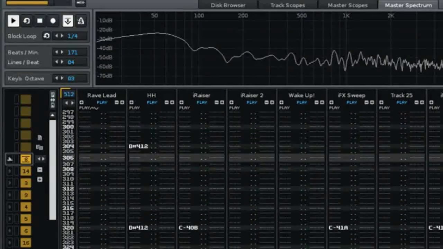Select the Master Spectrum tab
The height and width of the screenshot is (249, 443).
408,5
